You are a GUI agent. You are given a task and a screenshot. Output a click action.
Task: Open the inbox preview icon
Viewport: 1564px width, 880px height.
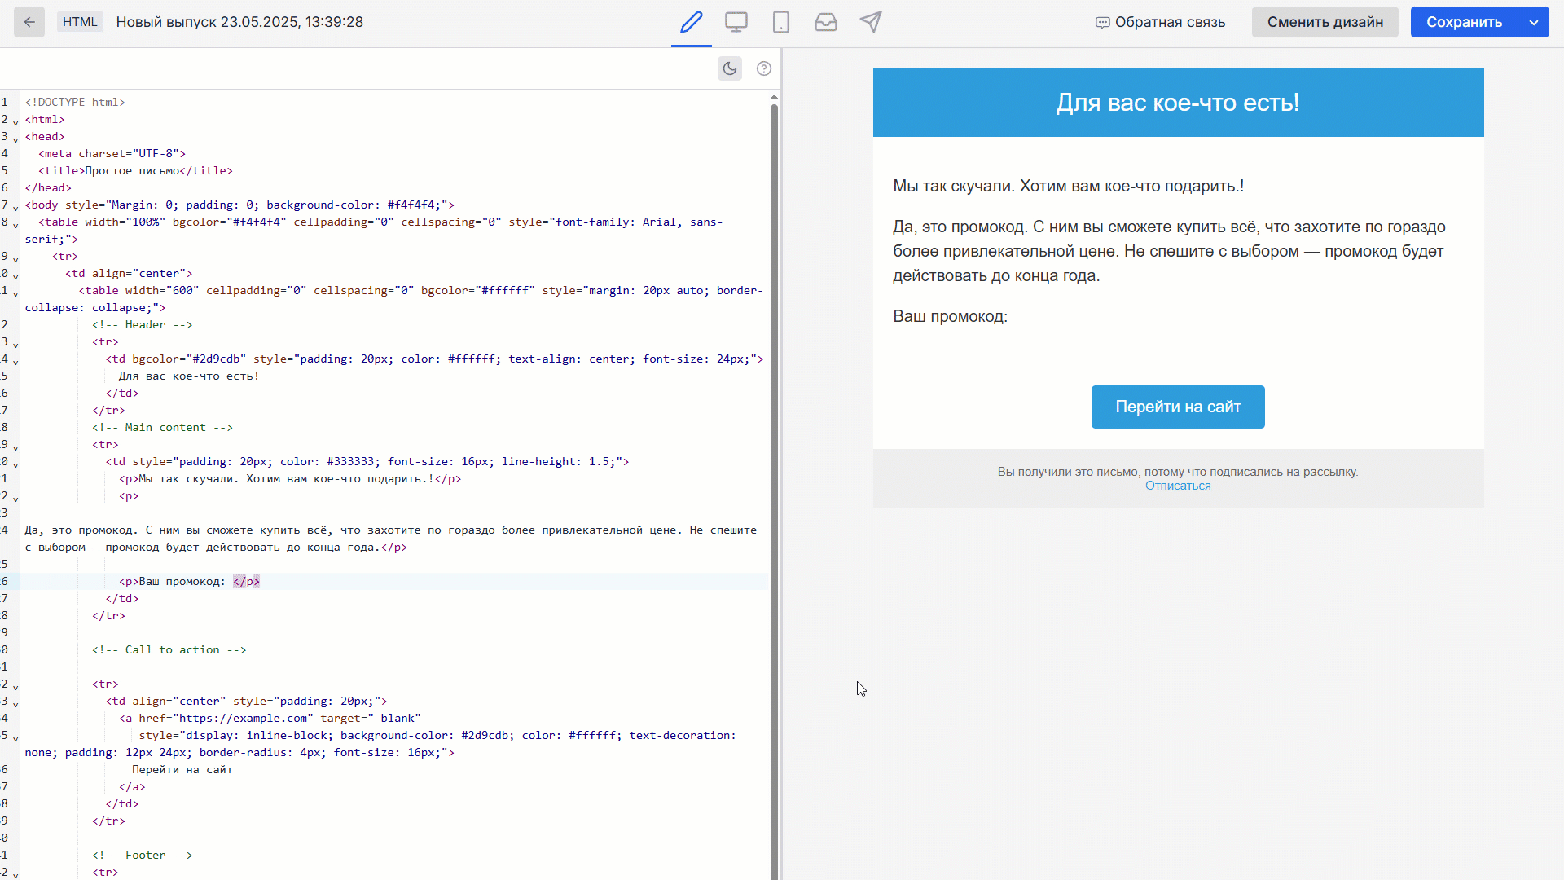point(826,22)
